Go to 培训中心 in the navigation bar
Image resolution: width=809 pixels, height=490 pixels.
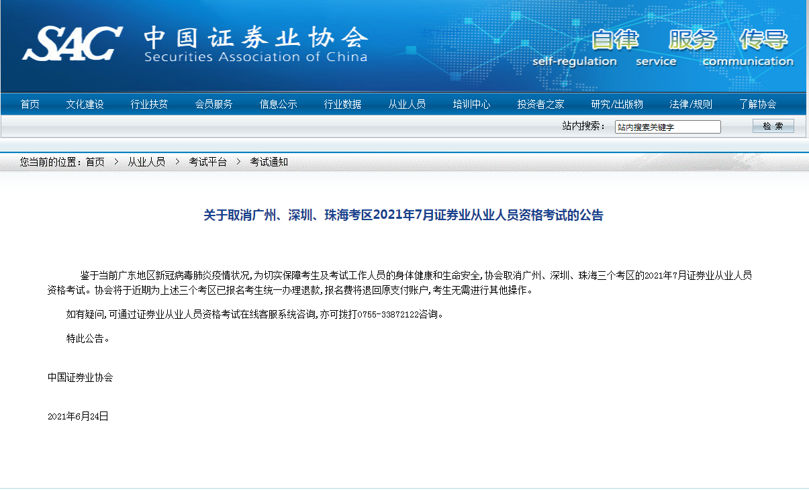click(471, 104)
